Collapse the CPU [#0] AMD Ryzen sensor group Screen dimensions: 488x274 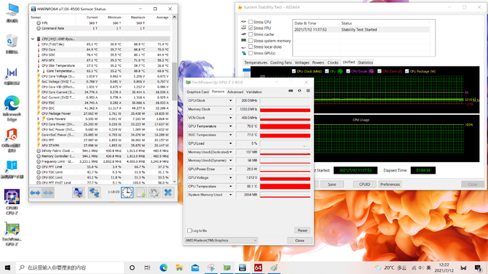coord(33,39)
